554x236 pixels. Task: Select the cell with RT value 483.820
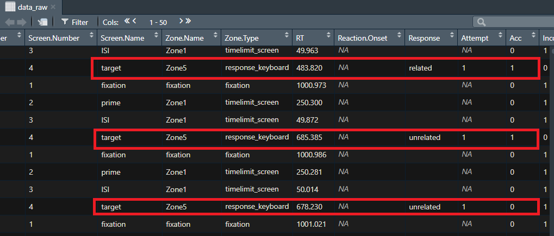click(313, 68)
